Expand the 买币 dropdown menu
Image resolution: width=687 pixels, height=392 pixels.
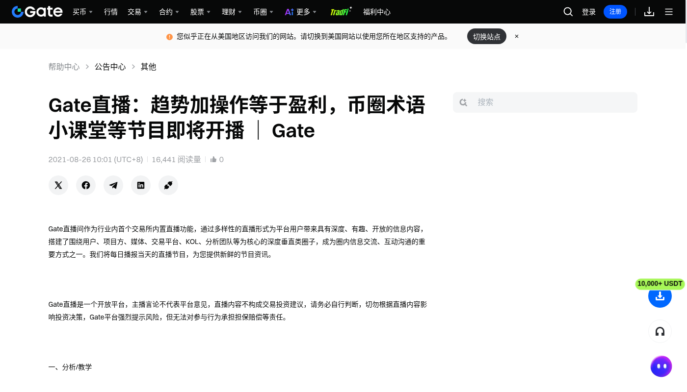point(82,12)
